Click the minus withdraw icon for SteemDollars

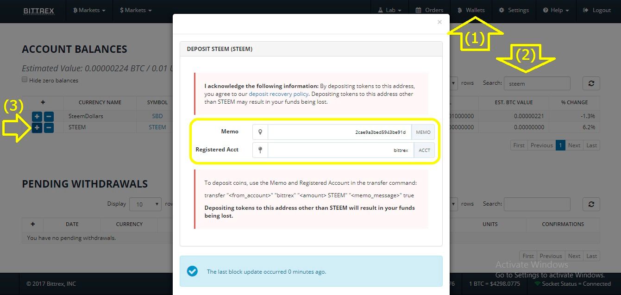49,116
